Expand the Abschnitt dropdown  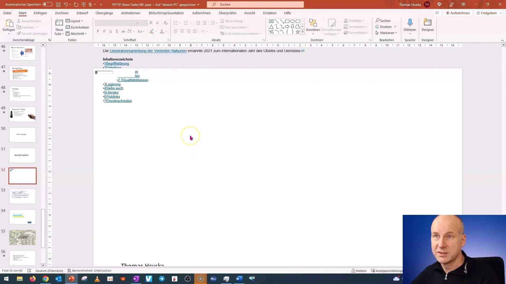click(76, 34)
